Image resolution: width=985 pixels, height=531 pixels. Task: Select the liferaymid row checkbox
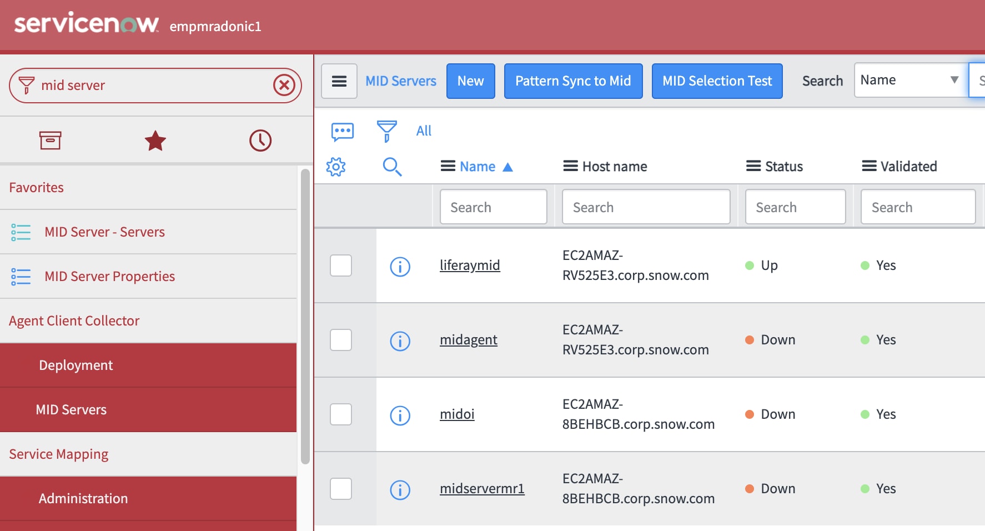click(x=341, y=265)
